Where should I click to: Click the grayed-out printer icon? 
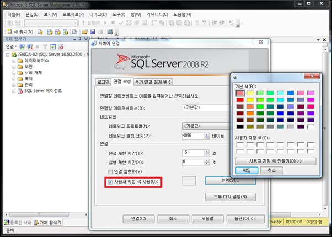tap(100, 32)
